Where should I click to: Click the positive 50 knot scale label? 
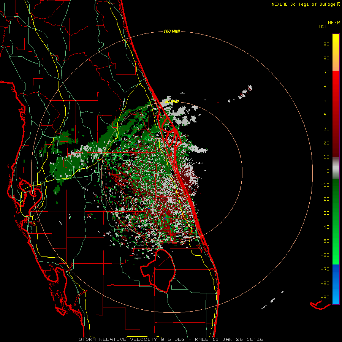point(326,101)
